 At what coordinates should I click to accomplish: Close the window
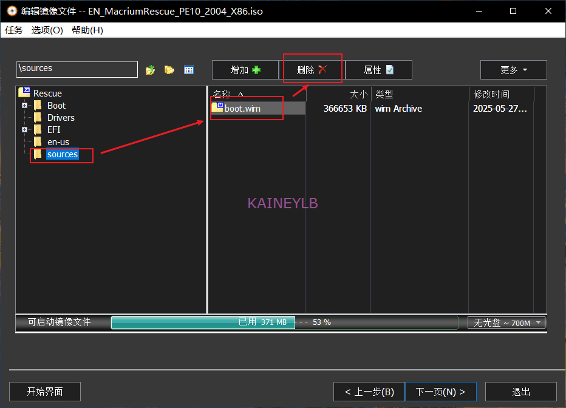[548, 11]
